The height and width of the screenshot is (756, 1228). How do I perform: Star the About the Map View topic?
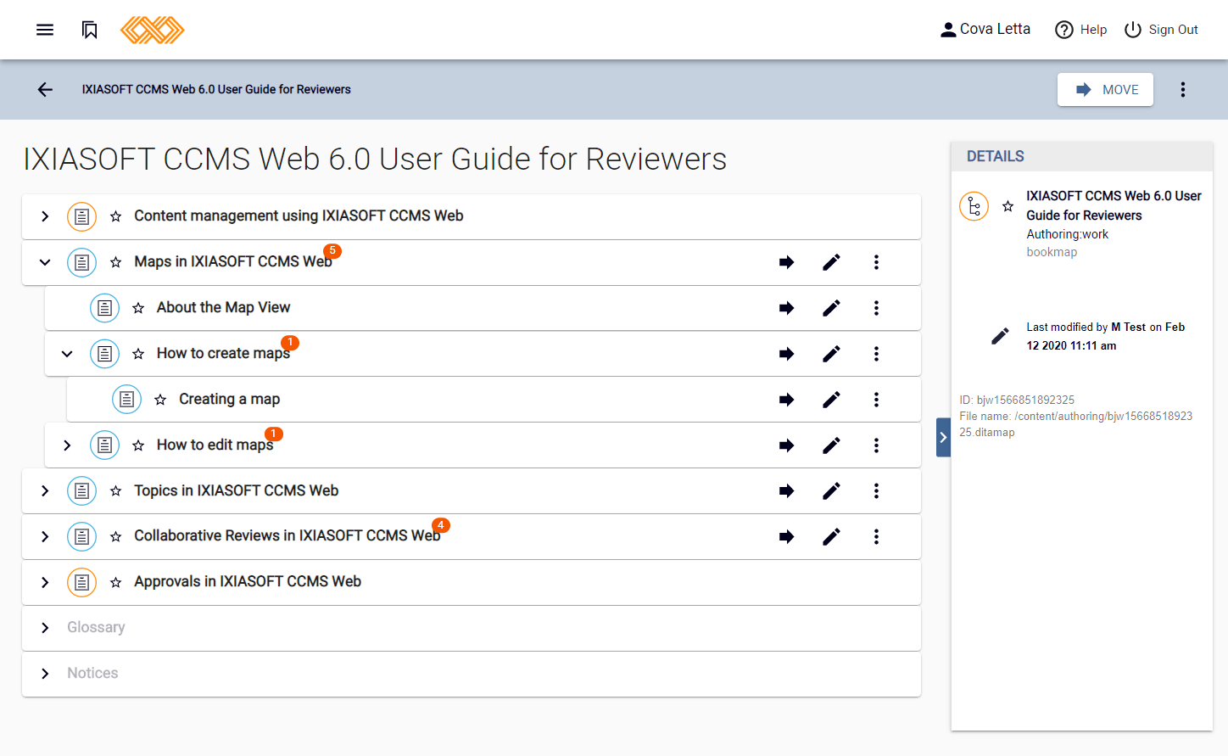(138, 308)
